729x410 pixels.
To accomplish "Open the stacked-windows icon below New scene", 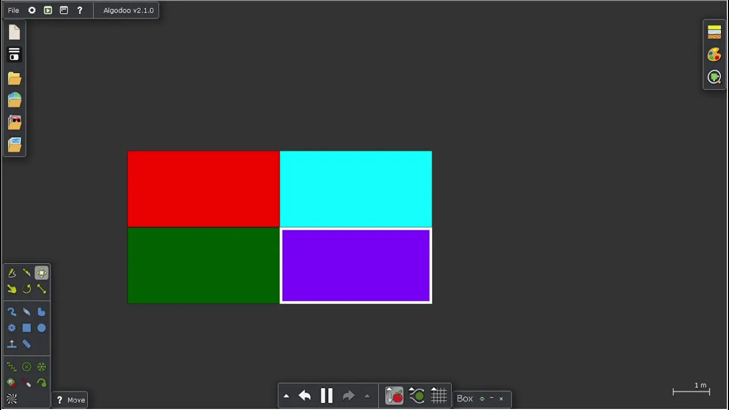I will pyautogui.click(x=14, y=55).
